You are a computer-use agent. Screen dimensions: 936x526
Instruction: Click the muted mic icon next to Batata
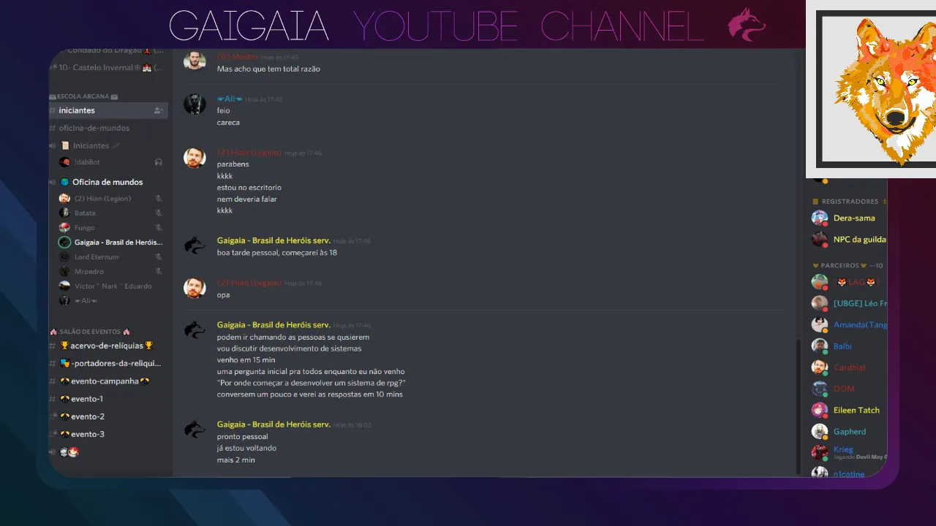pyautogui.click(x=159, y=213)
